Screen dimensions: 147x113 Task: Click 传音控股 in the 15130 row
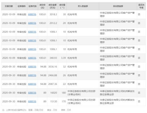22,102
